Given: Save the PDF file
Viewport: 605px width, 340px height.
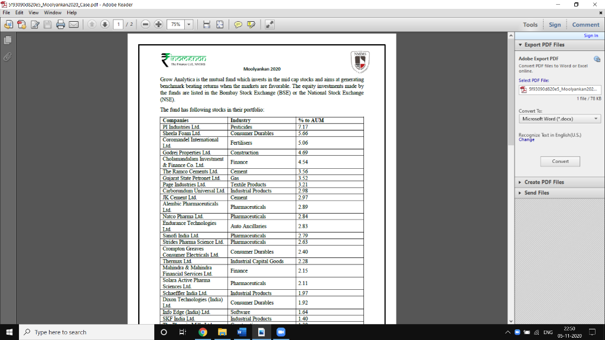Looking at the screenshot, I should click(x=47, y=24).
